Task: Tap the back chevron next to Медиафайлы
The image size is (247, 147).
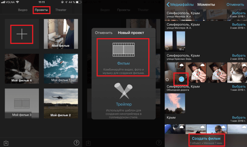Action: pyautogui.click(x=168, y=5)
